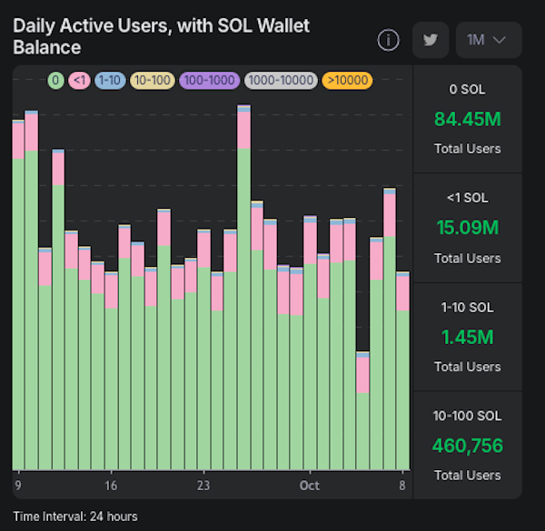Click the 460,756 value
This screenshot has height=531, width=545.
(468, 446)
